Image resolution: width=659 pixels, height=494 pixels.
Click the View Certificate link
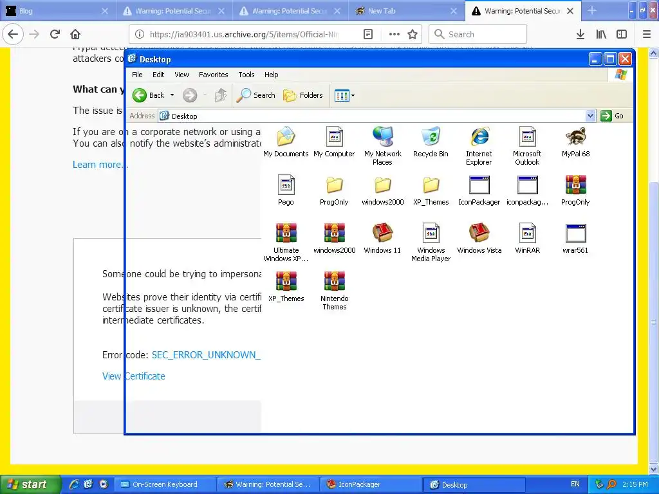(134, 376)
